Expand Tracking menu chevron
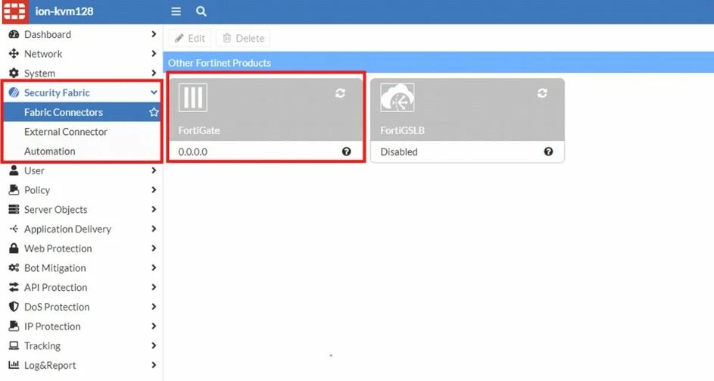Image resolution: width=714 pixels, height=381 pixels. [x=154, y=345]
